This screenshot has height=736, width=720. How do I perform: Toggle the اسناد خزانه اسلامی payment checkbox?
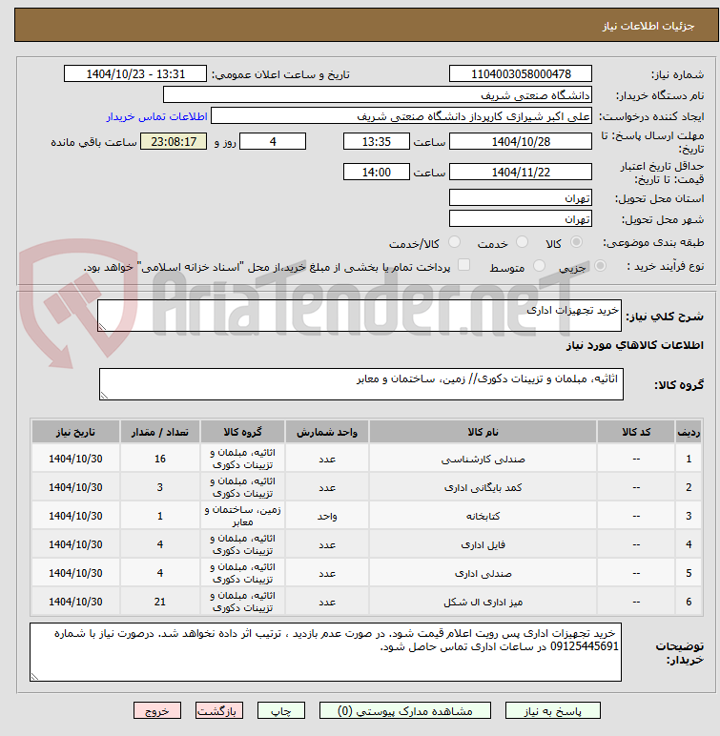(x=463, y=265)
